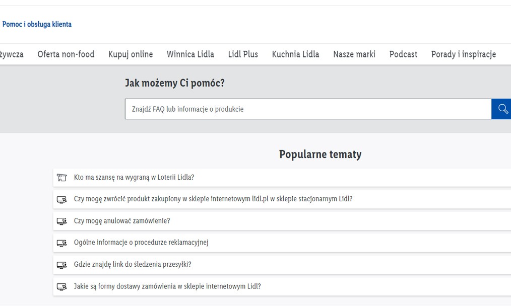Click icon beside 'procedurze reklamacyjnej' row
Viewport: 511px width, 306px height.
click(61, 243)
